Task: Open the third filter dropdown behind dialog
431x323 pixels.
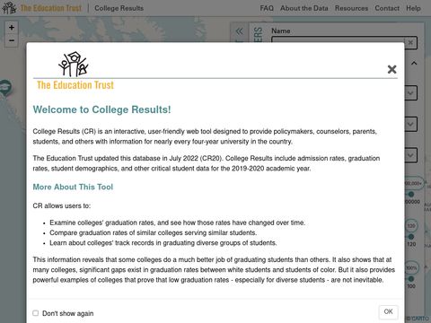Action: tap(410, 155)
